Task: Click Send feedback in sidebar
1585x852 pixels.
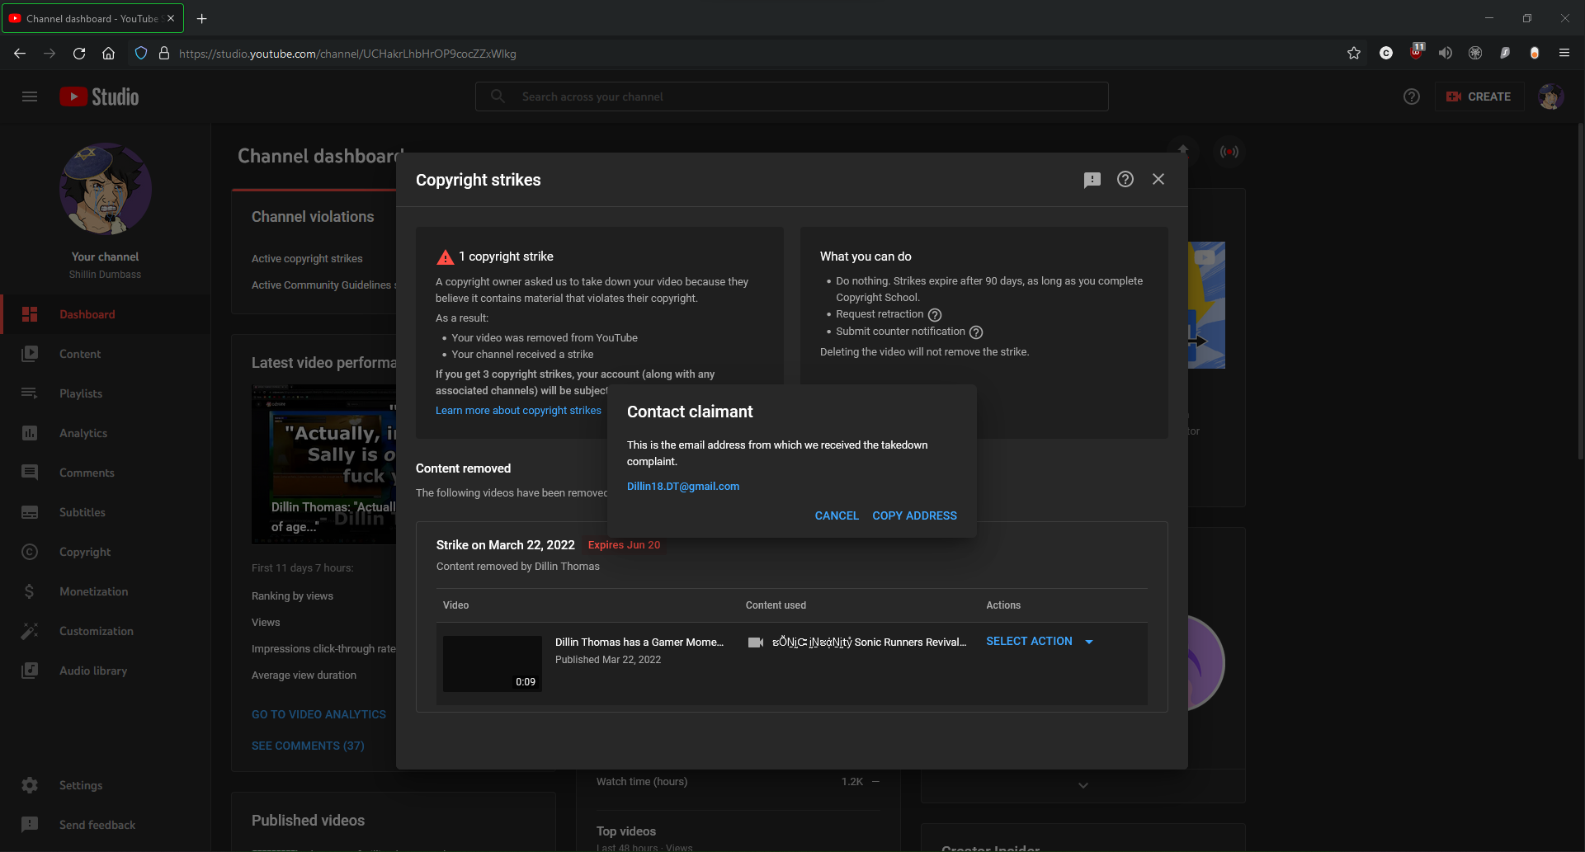Action: [x=105, y=825]
